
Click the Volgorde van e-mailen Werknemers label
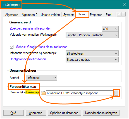tap(33, 35)
